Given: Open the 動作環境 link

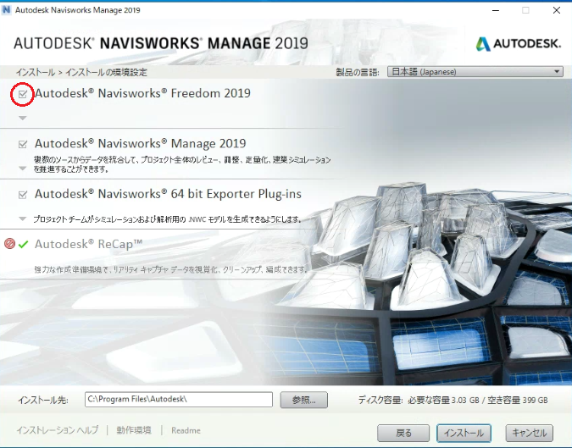Looking at the screenshot, I should pyautogui.click(x=134, y=430).
